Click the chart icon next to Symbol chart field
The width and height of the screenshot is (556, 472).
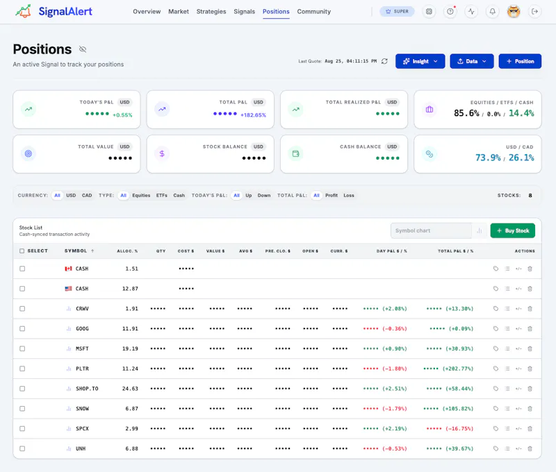pos(480,231)
